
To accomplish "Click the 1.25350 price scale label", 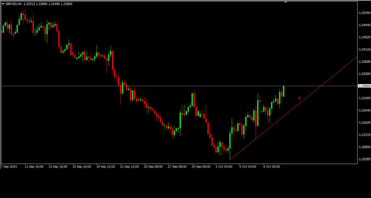I will click(364, 13).
